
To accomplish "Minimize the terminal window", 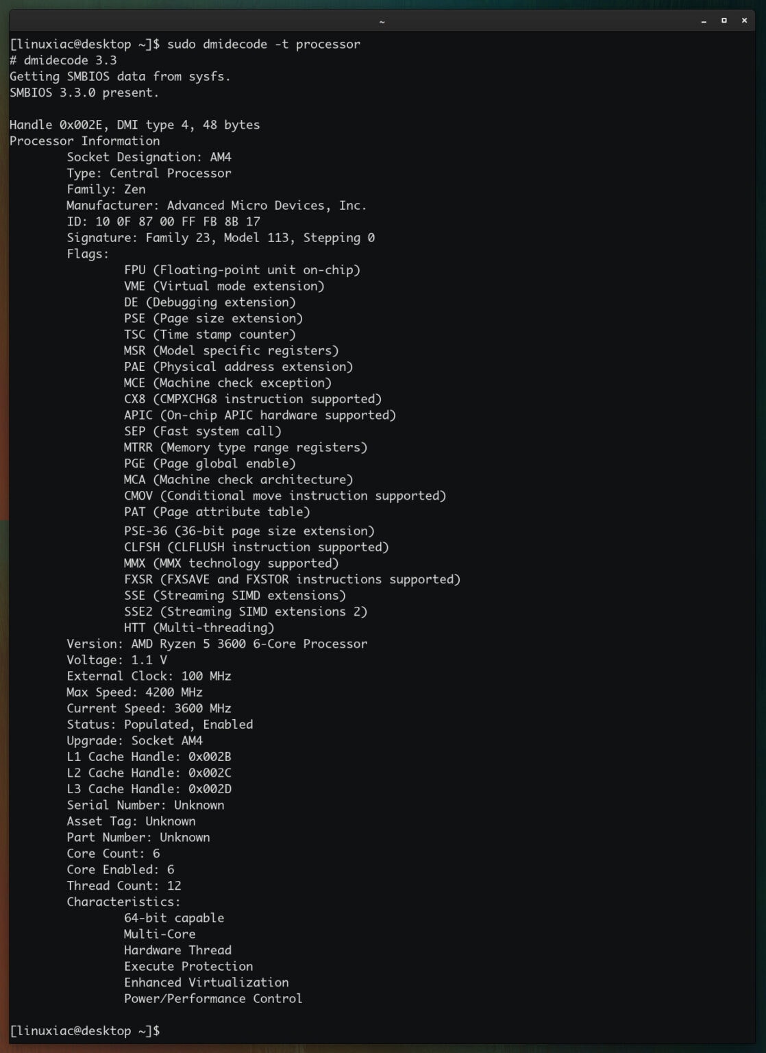I will (x=704, y=21).
